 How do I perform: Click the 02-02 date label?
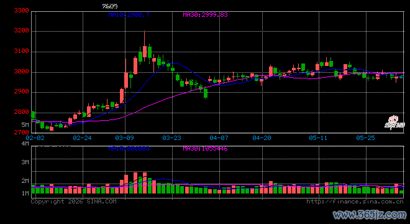35,138
